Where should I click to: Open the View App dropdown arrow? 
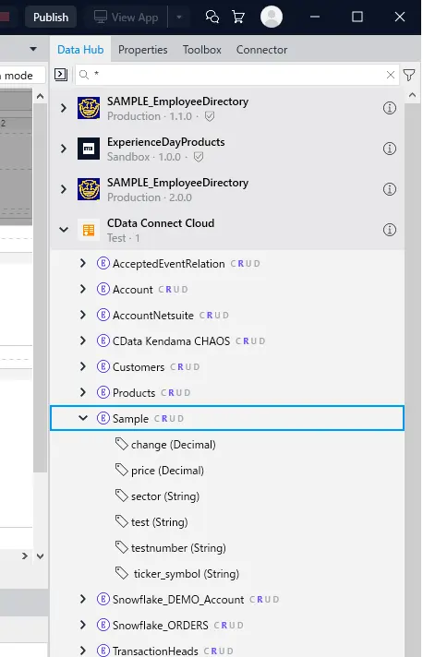click(x=179, y=18)
